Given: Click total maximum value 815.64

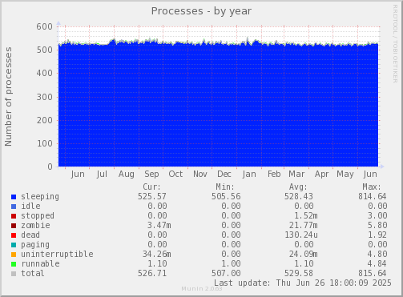Looking at the screenshot, I should (x=373, y=273).
